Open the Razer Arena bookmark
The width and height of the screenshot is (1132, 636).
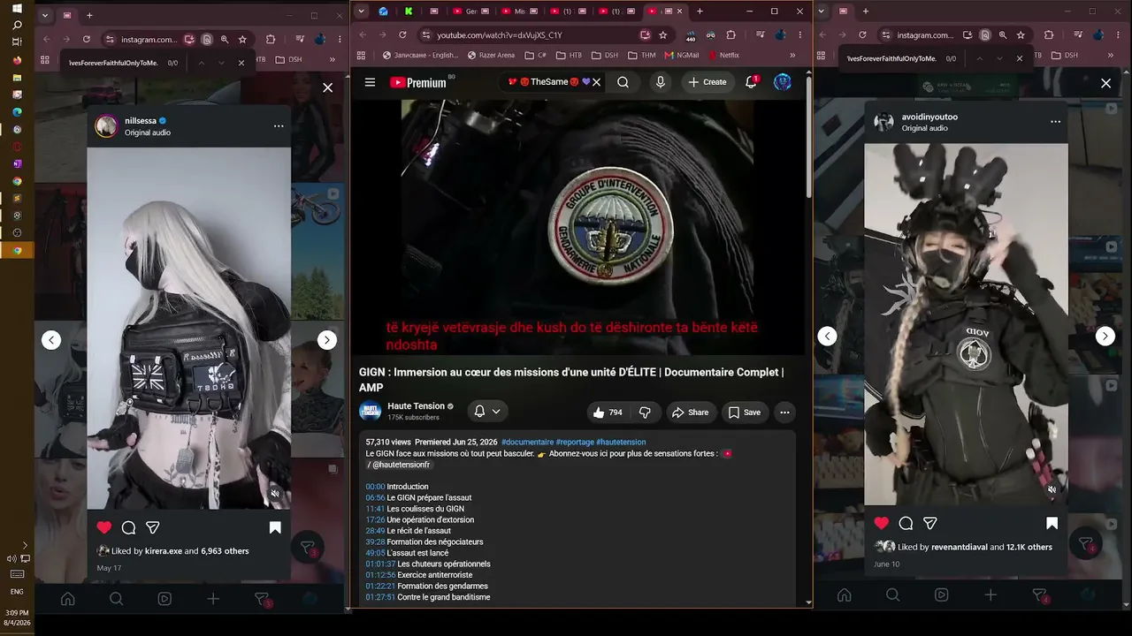pyautogui.click(x=491, y=55)
